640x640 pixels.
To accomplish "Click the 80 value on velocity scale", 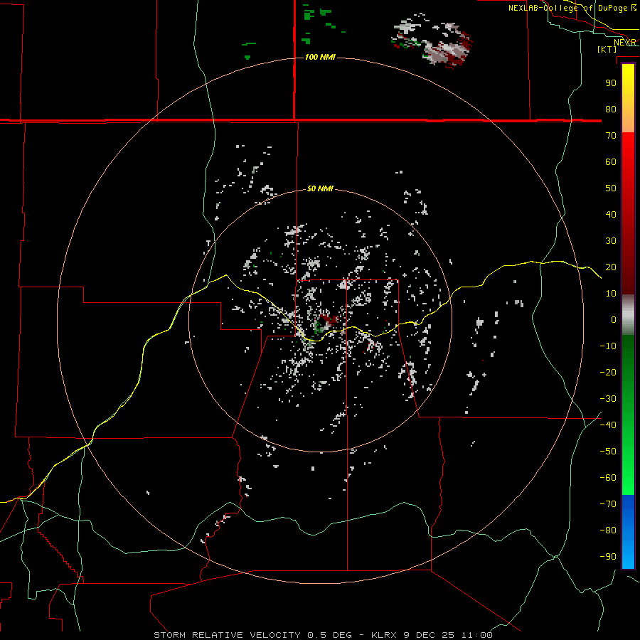I will [611, 109].
